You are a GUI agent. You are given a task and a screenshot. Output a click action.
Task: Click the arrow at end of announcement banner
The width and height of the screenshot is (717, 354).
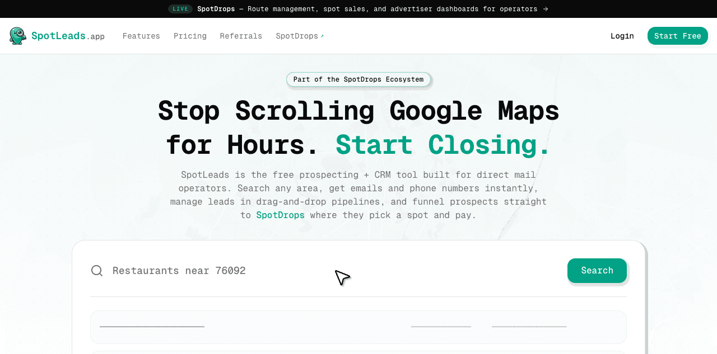tap(546, 8)
